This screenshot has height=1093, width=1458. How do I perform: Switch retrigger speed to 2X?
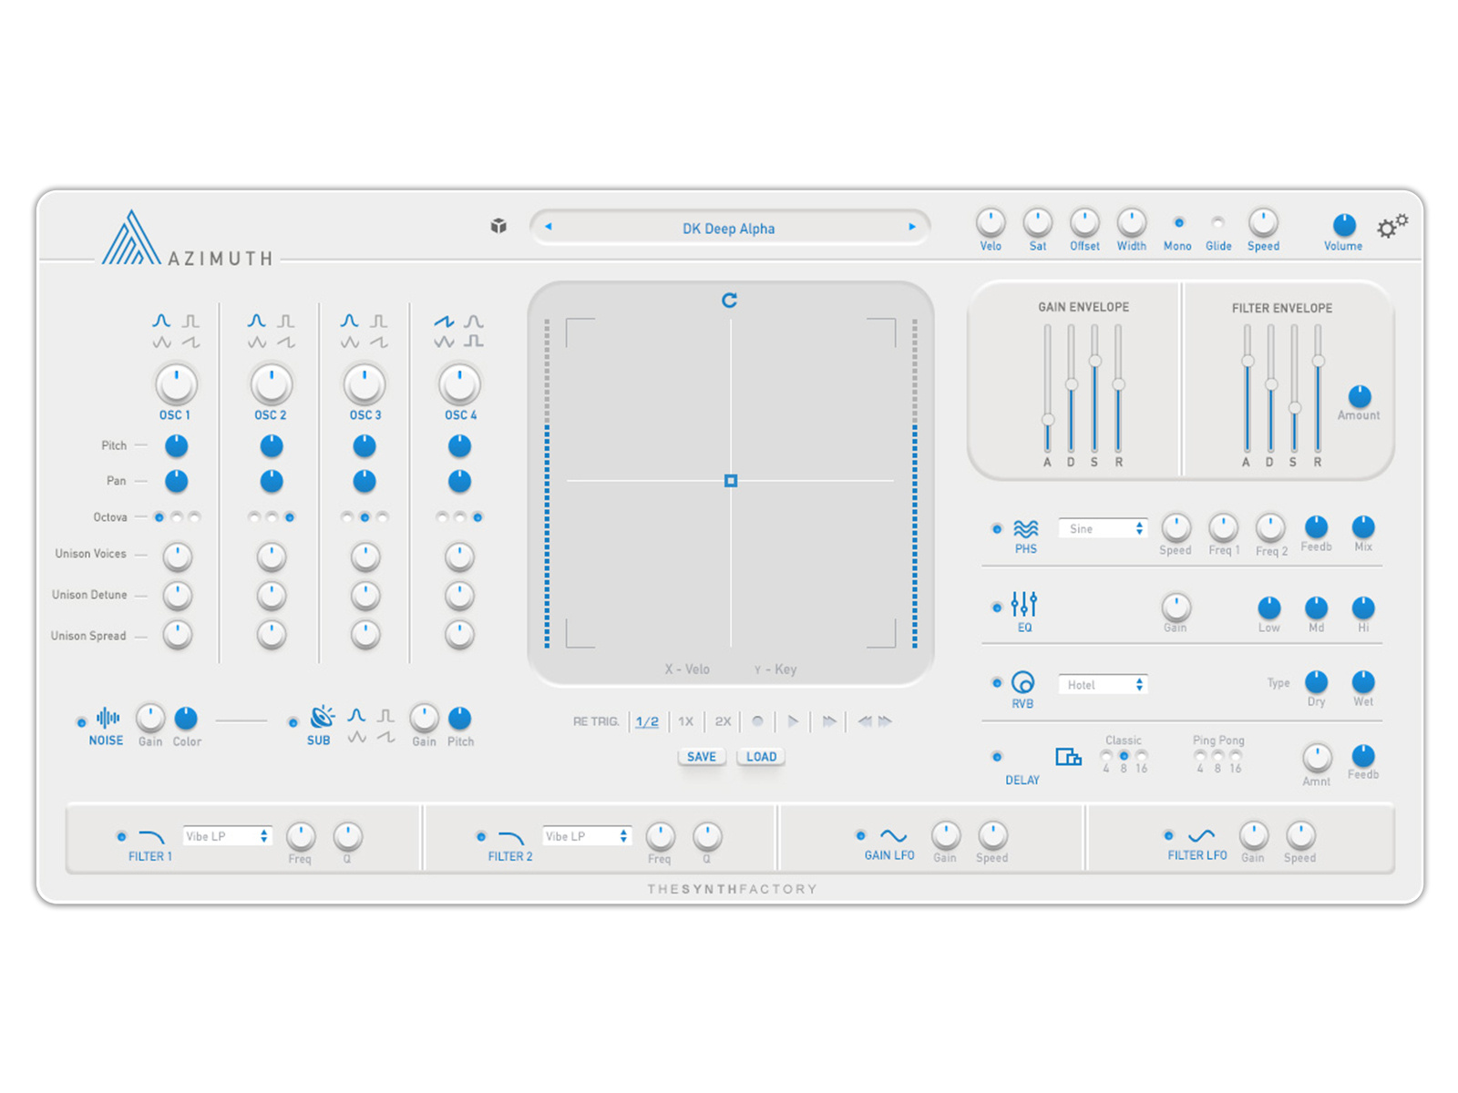[723, 721]
